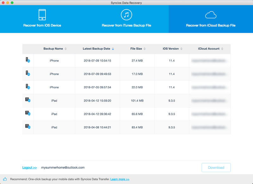This screenshot has height=184, width=253.
Task: Click the 101.4 MB file size cell
Action: pyautogui.click(x=137, y=101)
